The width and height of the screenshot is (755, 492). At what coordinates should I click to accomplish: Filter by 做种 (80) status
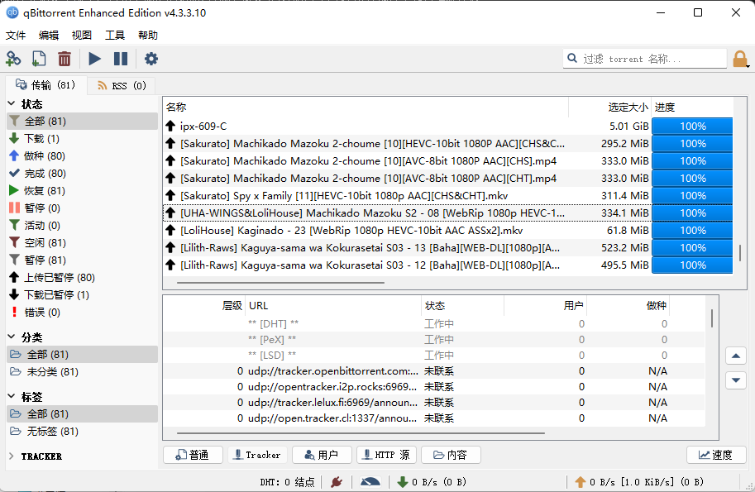[83, 156]
